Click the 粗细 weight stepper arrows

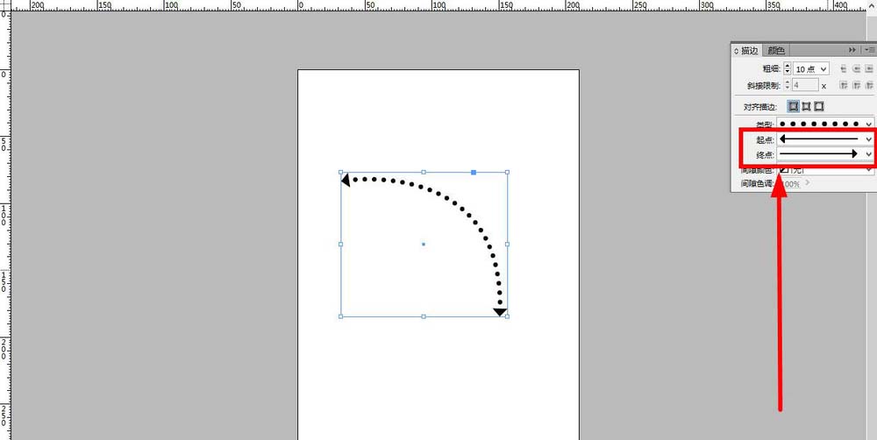(788, 68)
